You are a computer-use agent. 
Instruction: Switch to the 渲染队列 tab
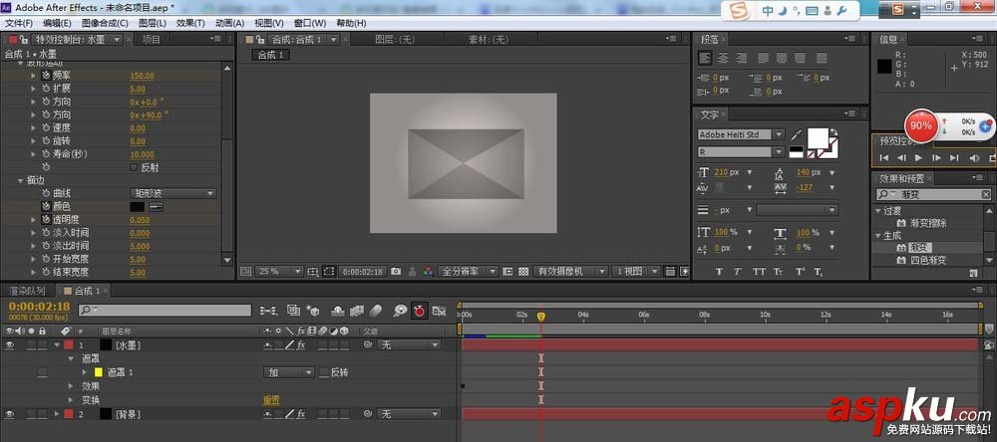27,291
